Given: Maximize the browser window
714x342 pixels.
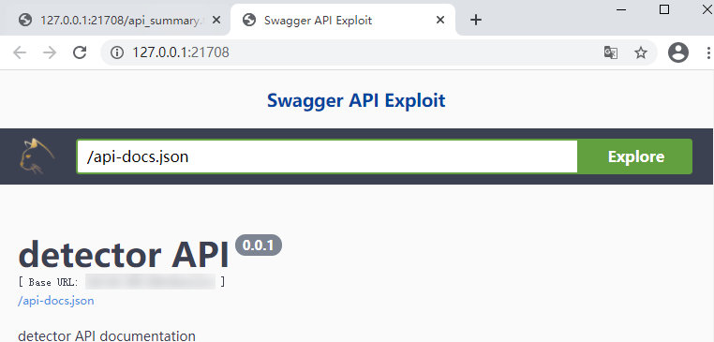Looking at the screenshot, I should [664, 9].
